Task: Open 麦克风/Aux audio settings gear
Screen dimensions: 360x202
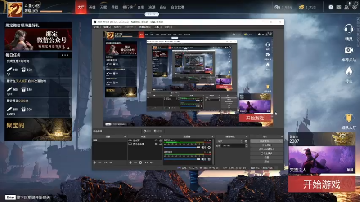Action: pyautogui.click(x=209, y=148)
